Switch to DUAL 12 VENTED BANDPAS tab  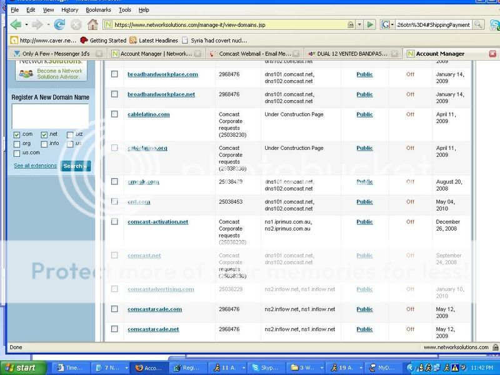[352, 54]
